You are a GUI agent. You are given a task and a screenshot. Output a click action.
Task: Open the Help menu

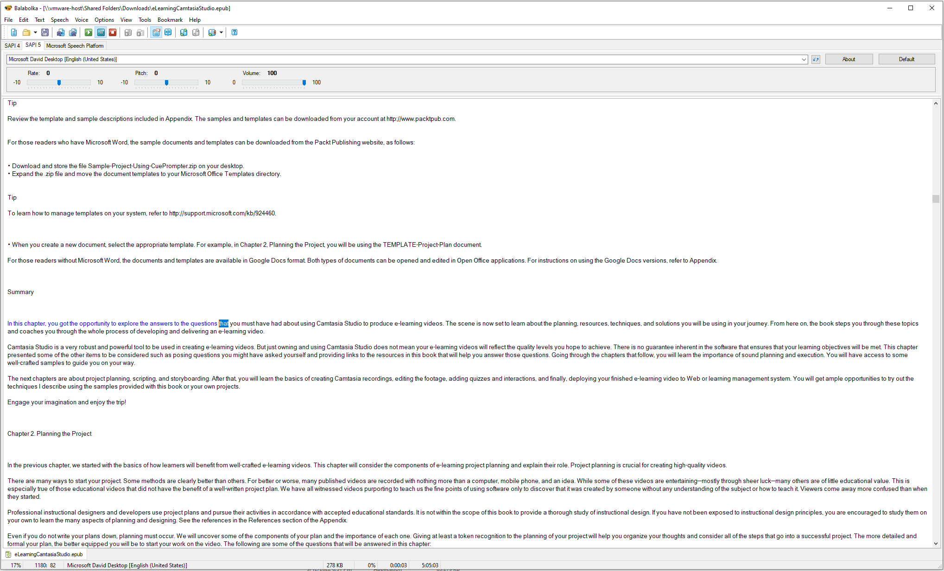pyautogui.click(x=195, y=20)
